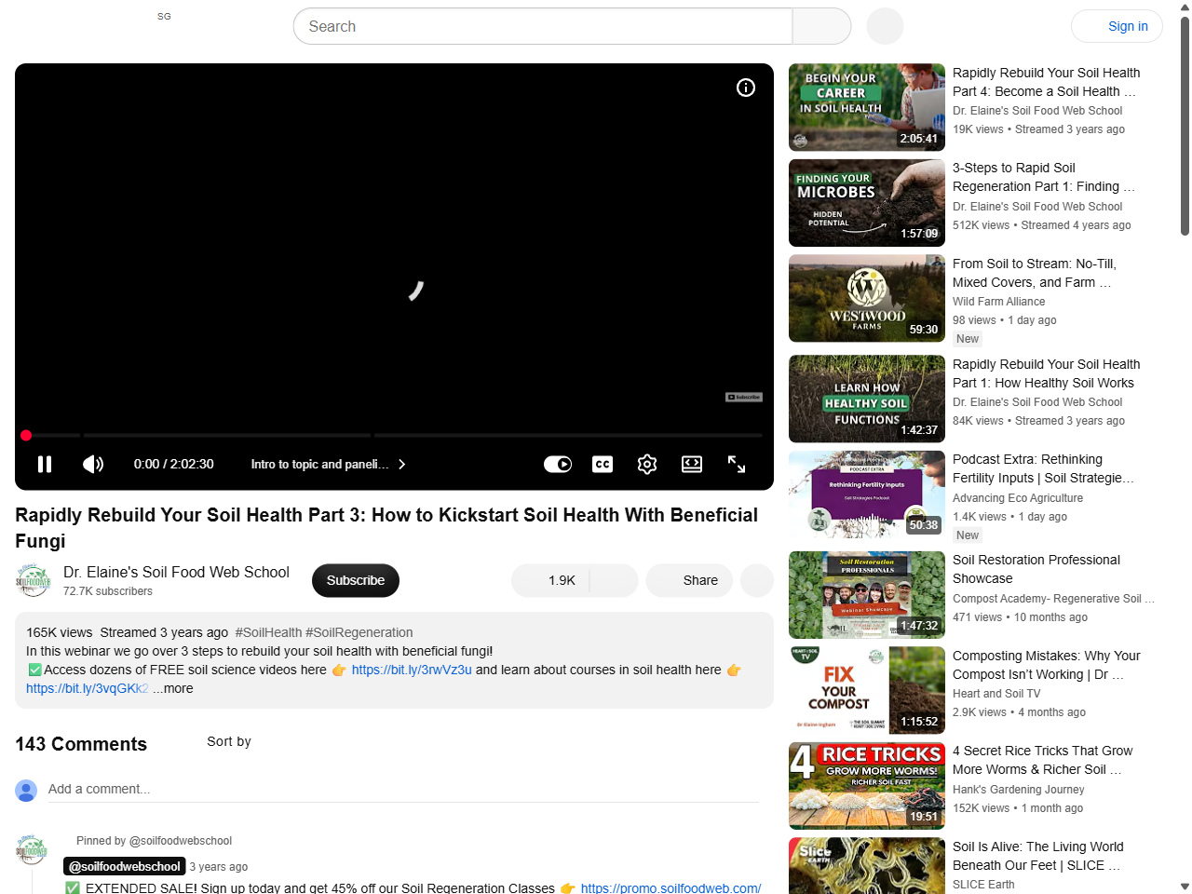The height and width of the screenshot is (894, 1192).
Task: Open the 'Begin Your Career in Soil Health' thumbnail
Action: click(867, 107)
